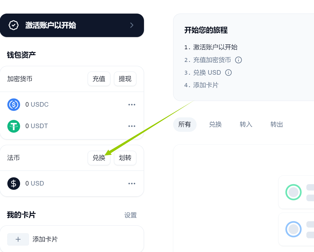This screenshot has width=314, height=252.
Task: Click the green circle placeholder icon
Action: pos(293,192)
